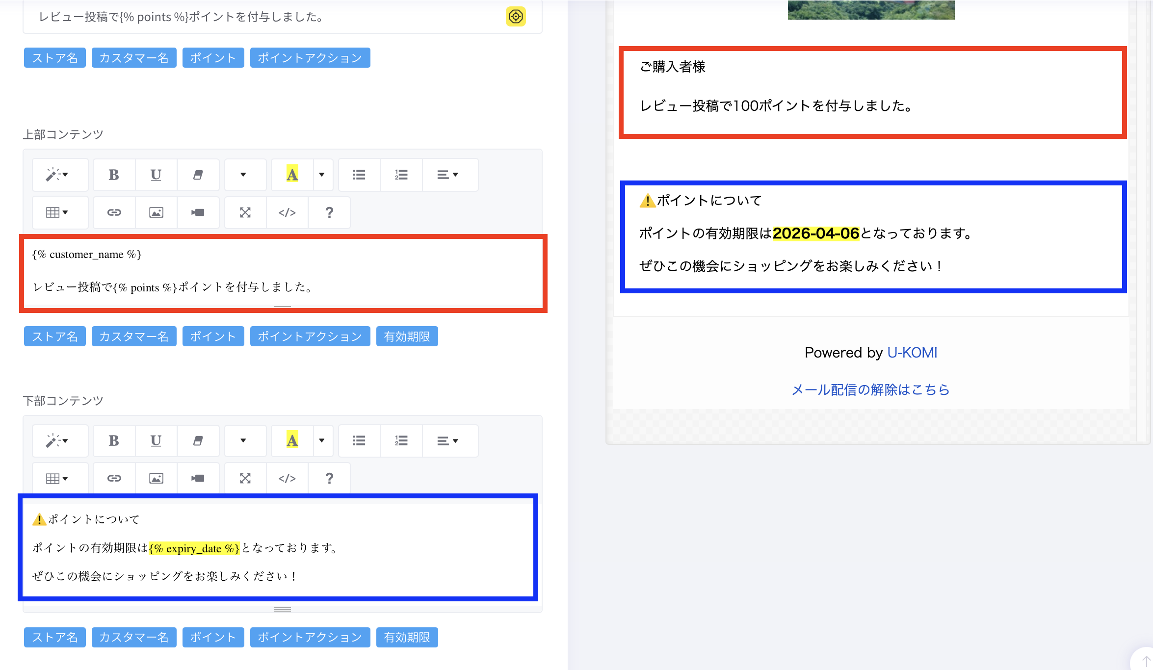Click the eraser icon in the upper editor
Screen dimensions: 1153x670
click(x=198, y=175)
